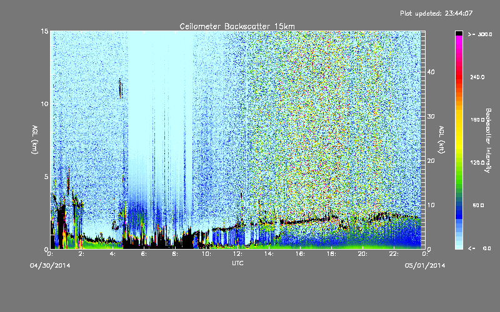Click the '2:' hour tick label
The width and height of the screenshot is (500, 312).
(82, 254)
